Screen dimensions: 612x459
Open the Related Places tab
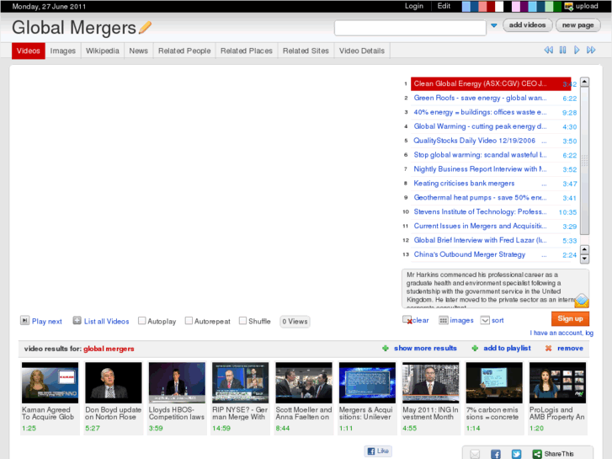tap(247, 51)
